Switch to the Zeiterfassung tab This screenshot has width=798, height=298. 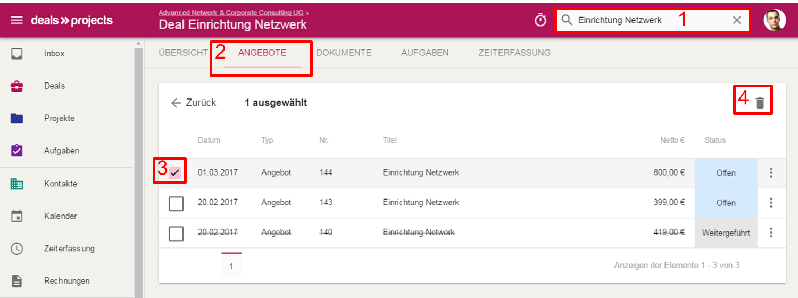click(514, 53)
